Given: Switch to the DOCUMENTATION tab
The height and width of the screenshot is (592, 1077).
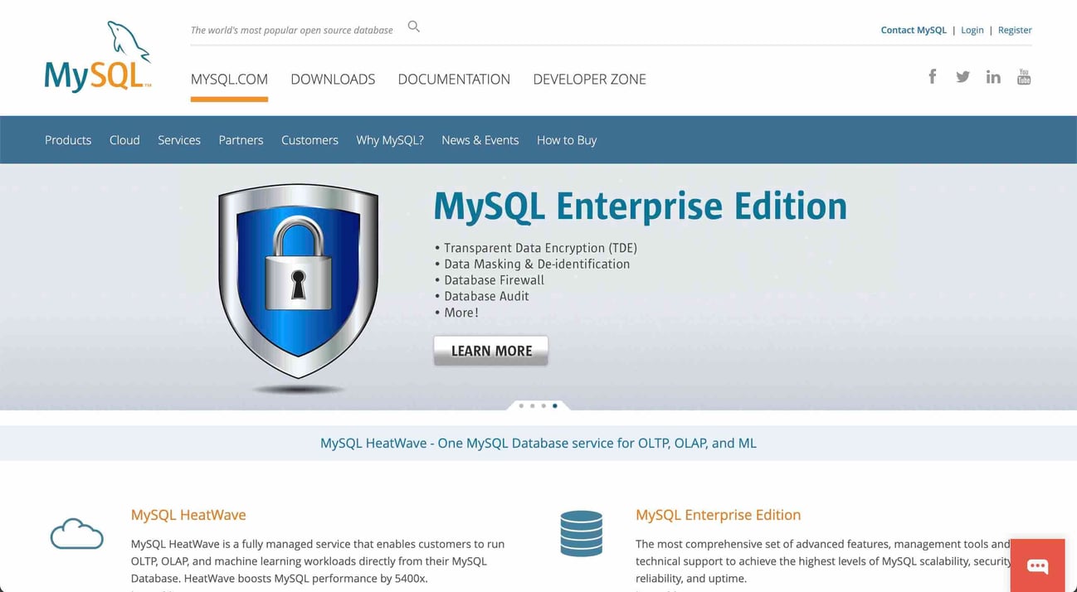Looking at the screenshot, I should coord(454,80).
